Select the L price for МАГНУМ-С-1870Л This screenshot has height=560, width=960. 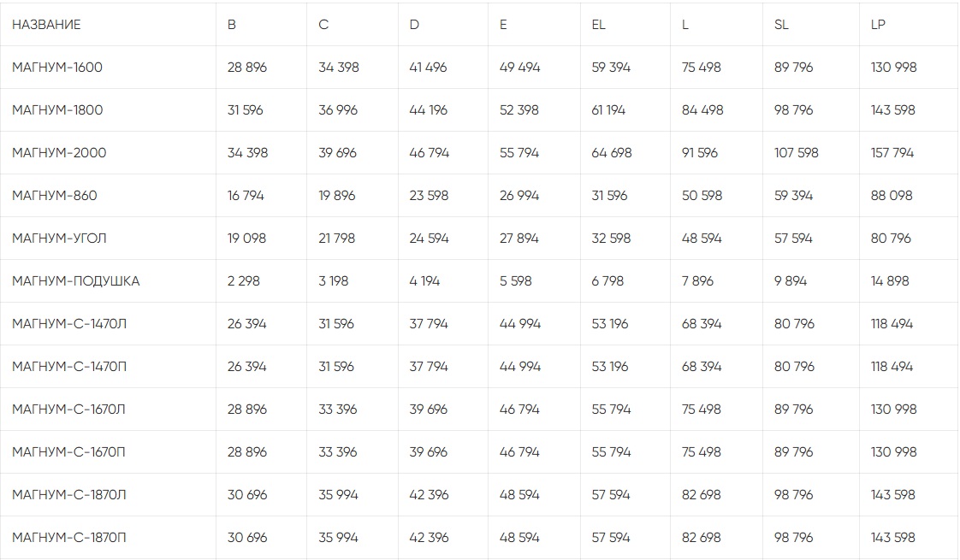702,495
